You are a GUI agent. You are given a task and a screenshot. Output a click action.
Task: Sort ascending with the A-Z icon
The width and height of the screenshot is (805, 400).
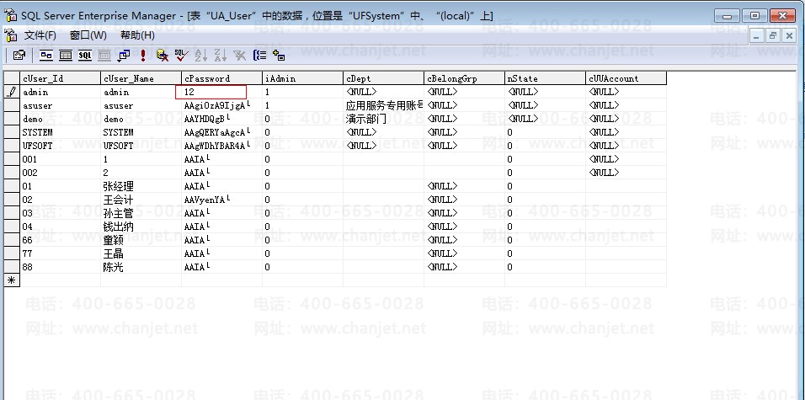click(x=200, y=56)
